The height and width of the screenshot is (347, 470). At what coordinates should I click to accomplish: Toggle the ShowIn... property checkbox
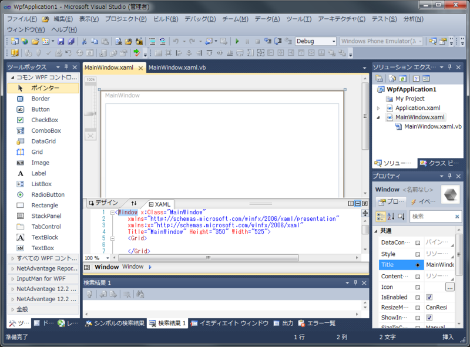pos(429,317)
